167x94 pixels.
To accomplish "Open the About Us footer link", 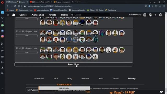I will click(39, 78).
